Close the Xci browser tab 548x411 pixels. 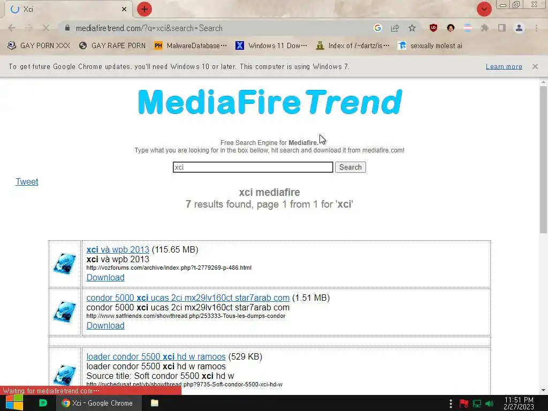[124, 10]
